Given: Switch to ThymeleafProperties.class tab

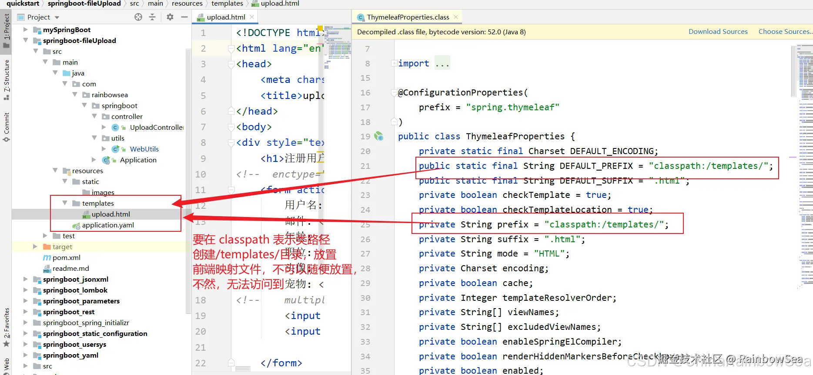Looking at the screenshot, I should 407,17.
